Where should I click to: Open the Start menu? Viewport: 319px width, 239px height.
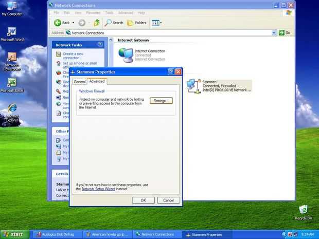(x=14, y=234)
